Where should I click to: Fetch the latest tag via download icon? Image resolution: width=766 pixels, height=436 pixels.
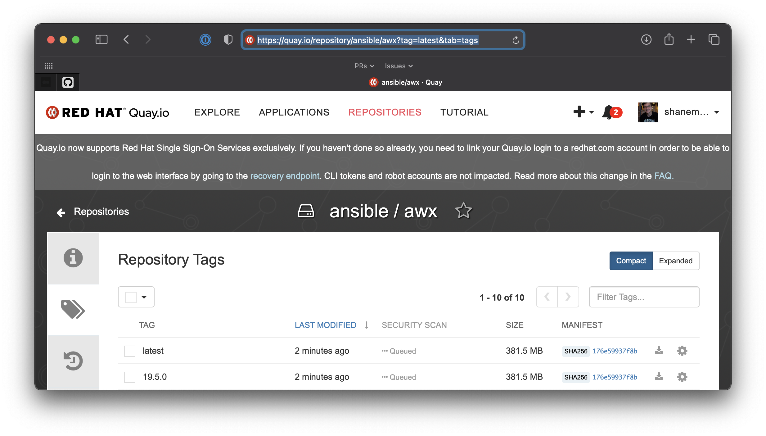point(659,351)
